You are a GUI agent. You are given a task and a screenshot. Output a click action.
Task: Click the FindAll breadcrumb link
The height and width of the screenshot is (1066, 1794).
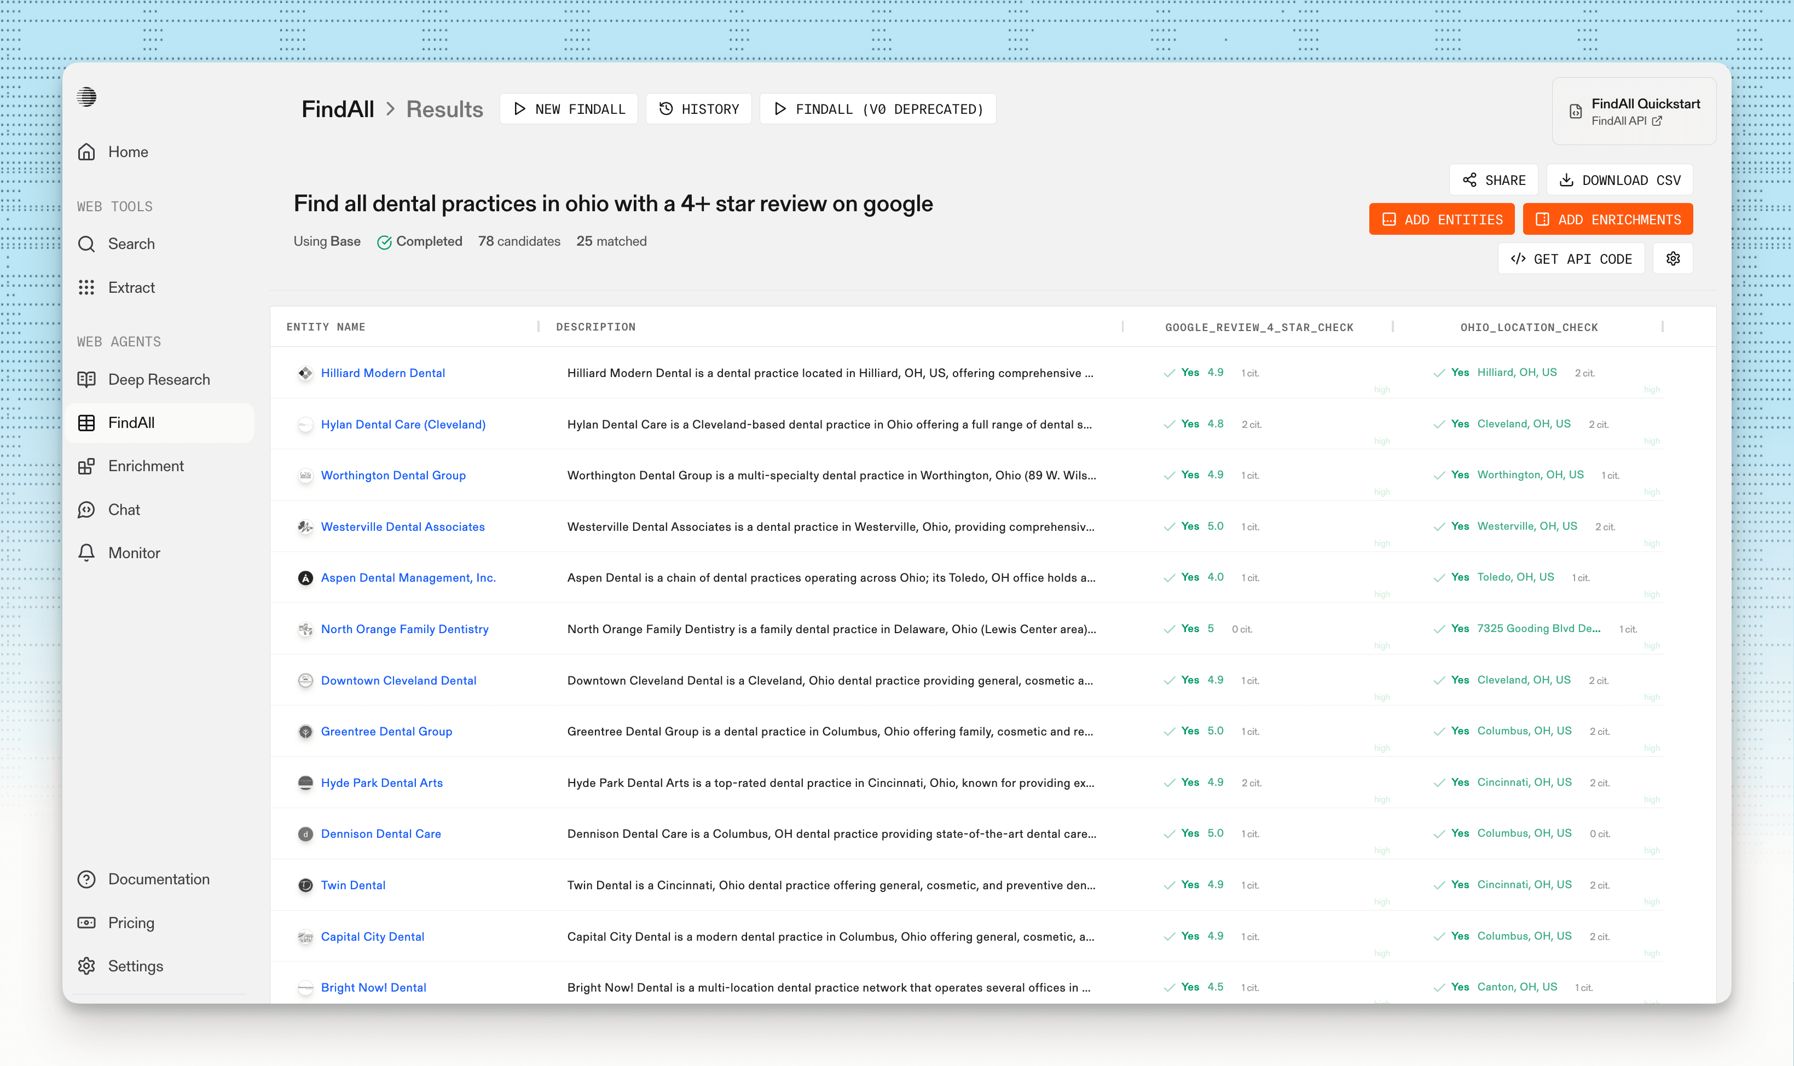(338, 109)
